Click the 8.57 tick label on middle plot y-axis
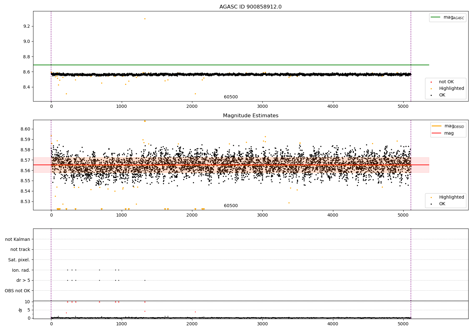The image size is (473, 331). 25,160
